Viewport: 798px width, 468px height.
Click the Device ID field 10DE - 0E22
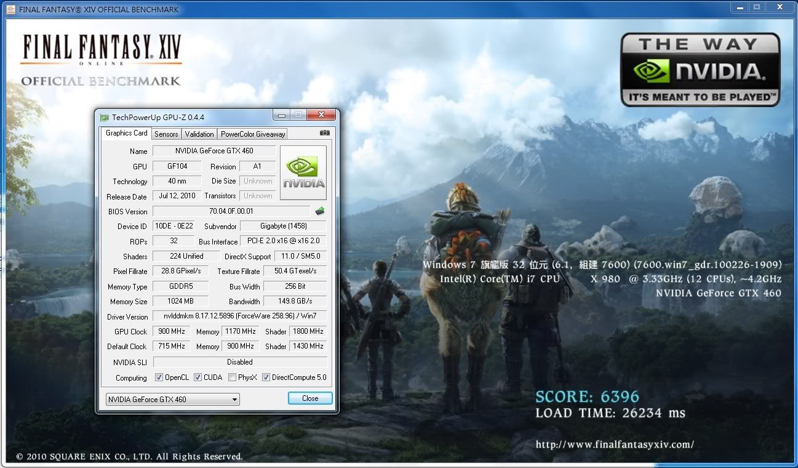174,226
